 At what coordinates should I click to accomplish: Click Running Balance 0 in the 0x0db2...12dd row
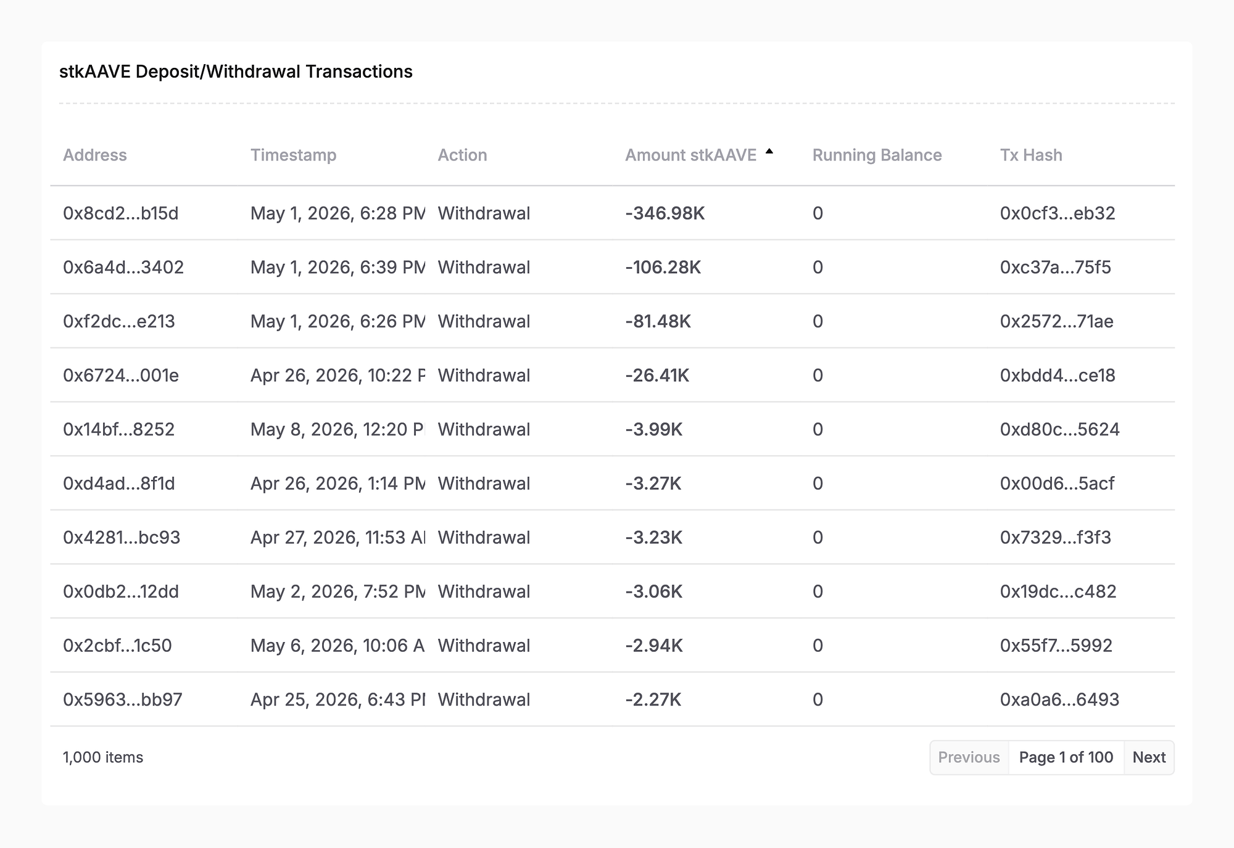[818, 591]
